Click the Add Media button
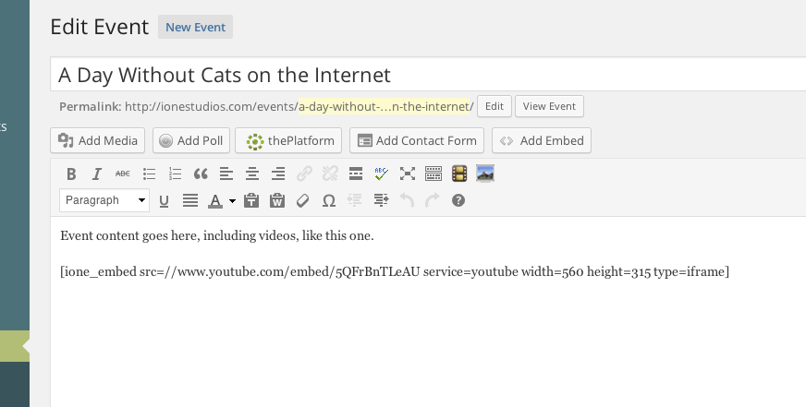The width and height of the screenshot is (806, 407). (98, 140)
